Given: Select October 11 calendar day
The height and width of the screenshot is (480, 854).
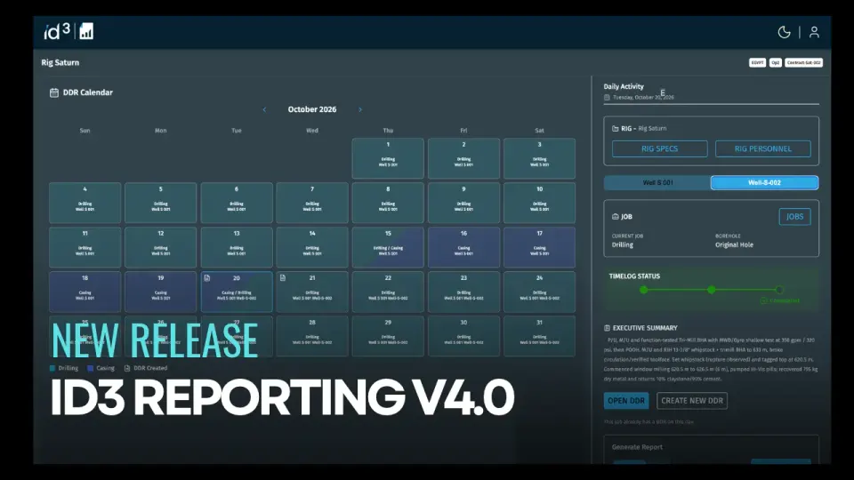Looking at the screenshot, I should [x=85, y=247].
